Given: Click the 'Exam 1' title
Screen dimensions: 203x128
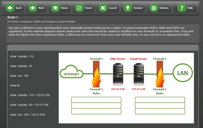Looking at the screenshot, I should point(13,17).
